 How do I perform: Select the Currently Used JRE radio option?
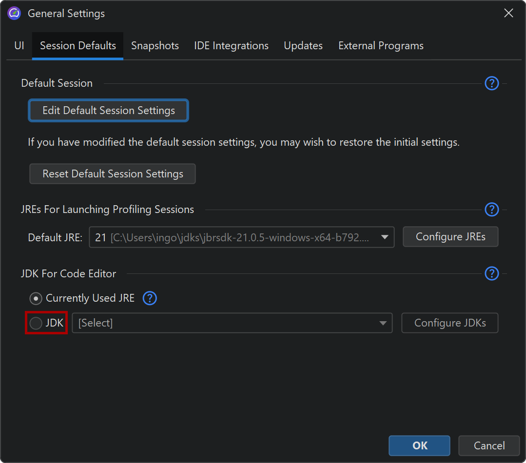36,298
